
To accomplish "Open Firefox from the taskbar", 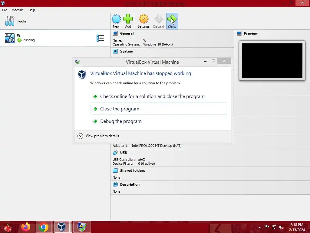I will point(26,227).
